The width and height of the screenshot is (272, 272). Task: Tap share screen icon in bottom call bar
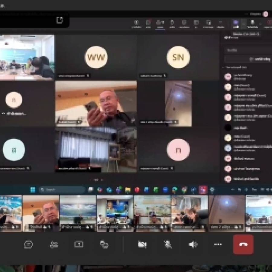[x=79, y=244]
